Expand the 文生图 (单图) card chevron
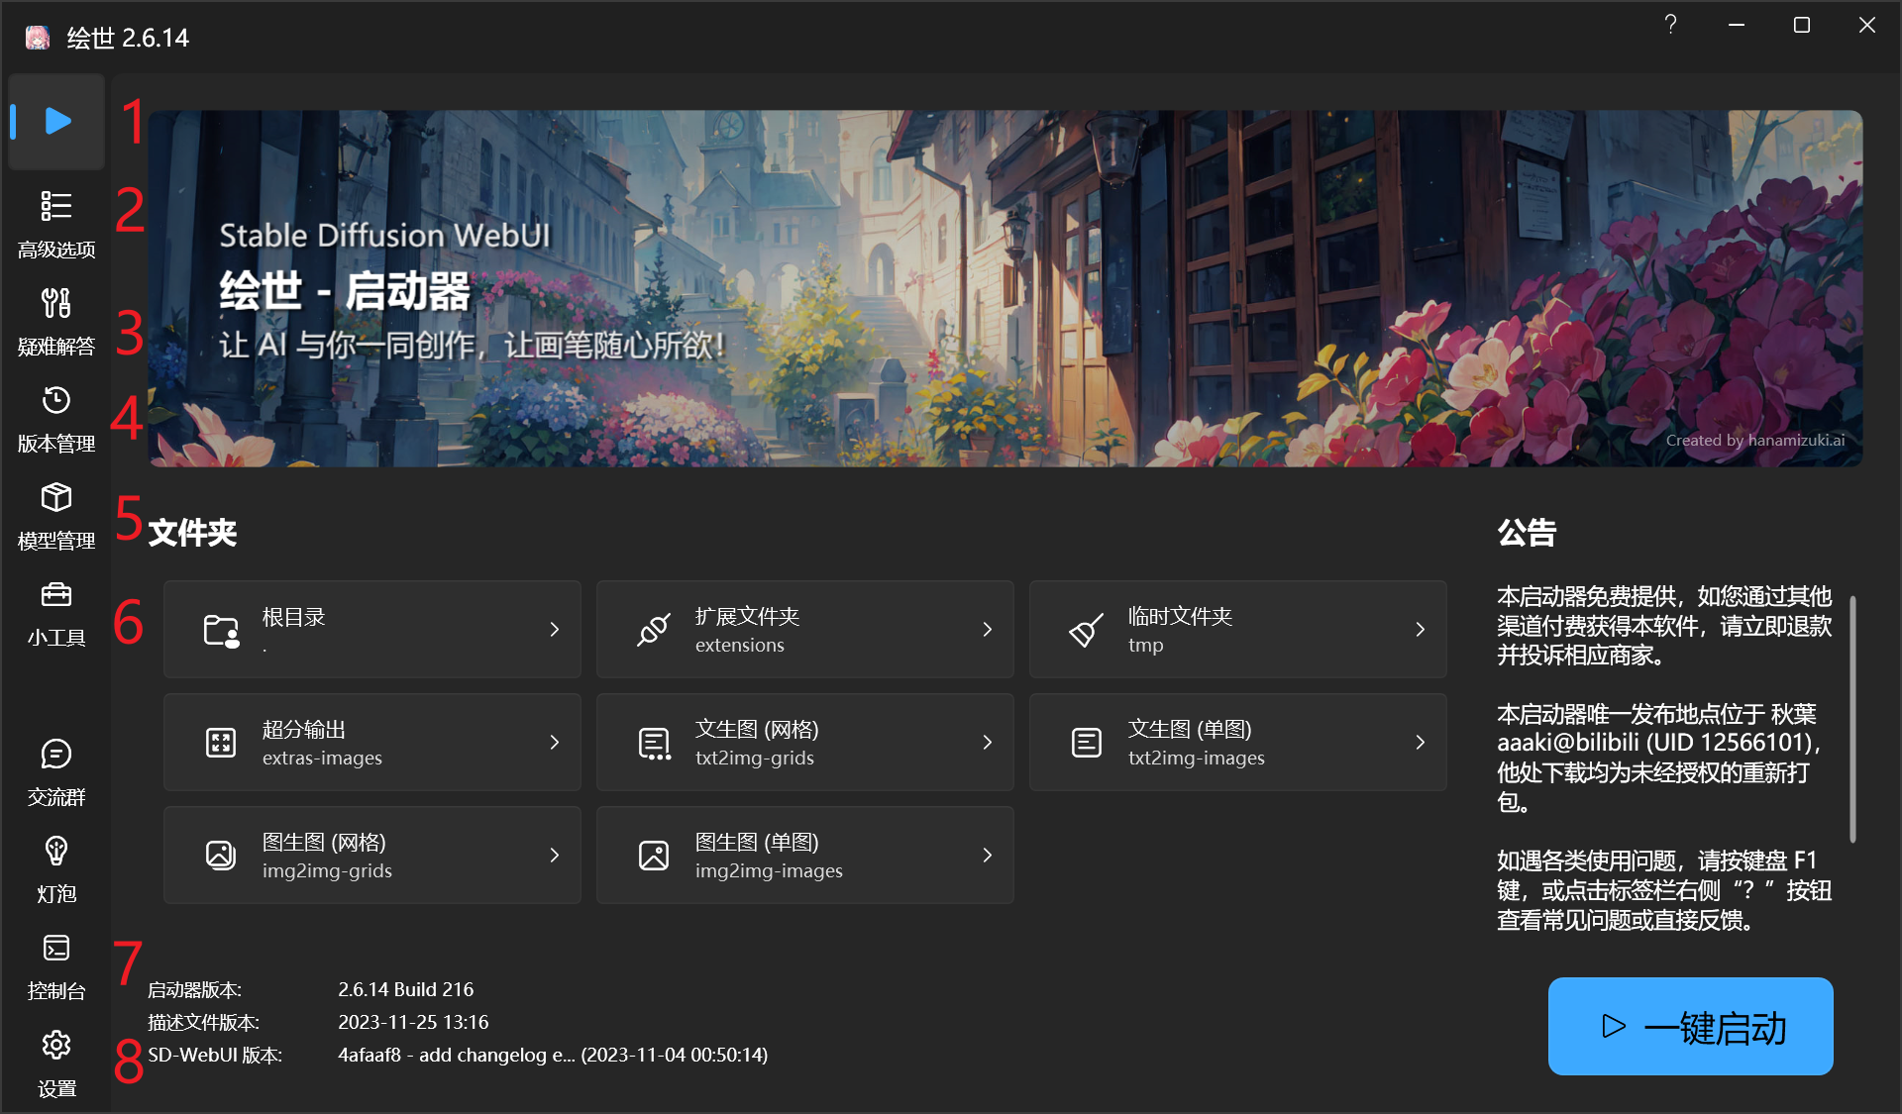This screenshot has width=1902, height=1114. click(1421, 743)
